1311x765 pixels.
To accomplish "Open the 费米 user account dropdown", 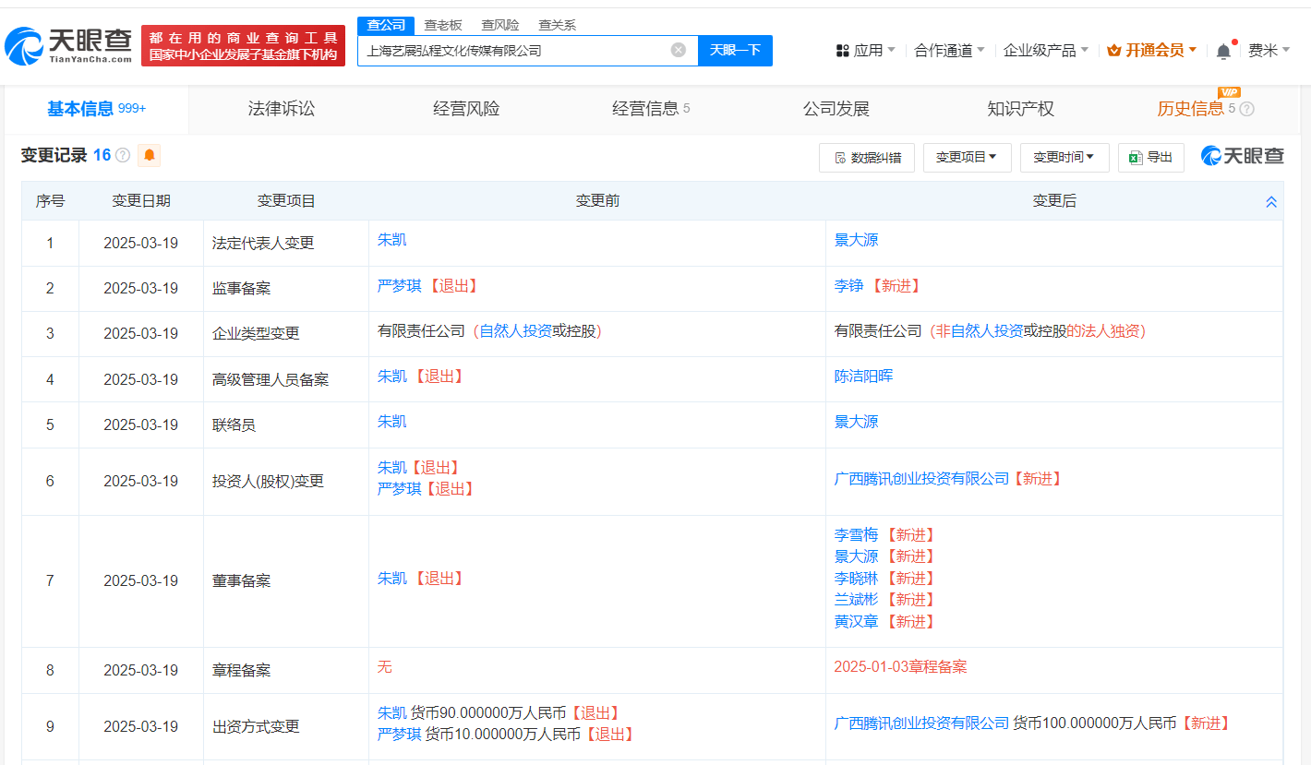I will pyautogui.click(x=1269, y=50).
